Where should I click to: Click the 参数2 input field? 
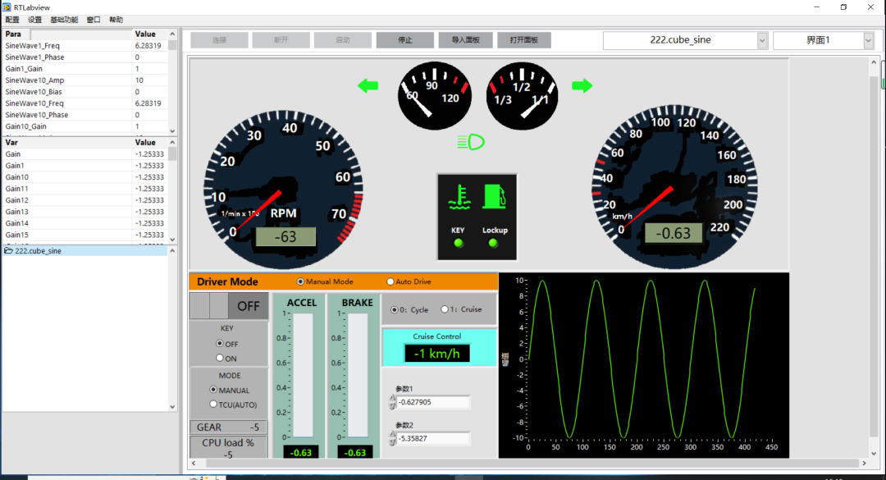433,438
